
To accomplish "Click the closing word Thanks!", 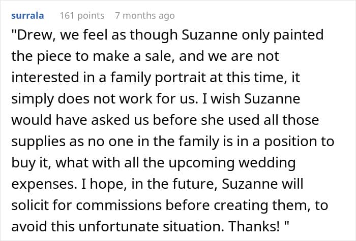I will [x=254, y=227].
